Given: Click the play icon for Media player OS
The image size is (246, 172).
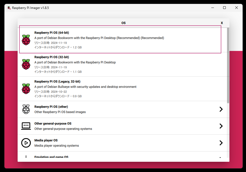Looking at the screenshot, I should point(26,143).
